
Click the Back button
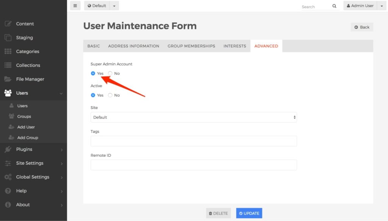click(x=361, y=27)
